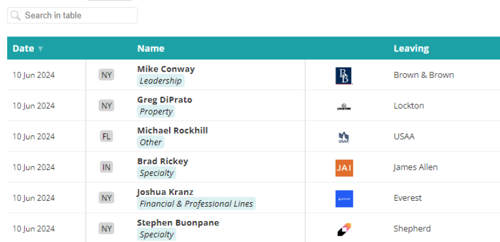
Task: Click the search magnifier icon
Action: tap(15, 15)
